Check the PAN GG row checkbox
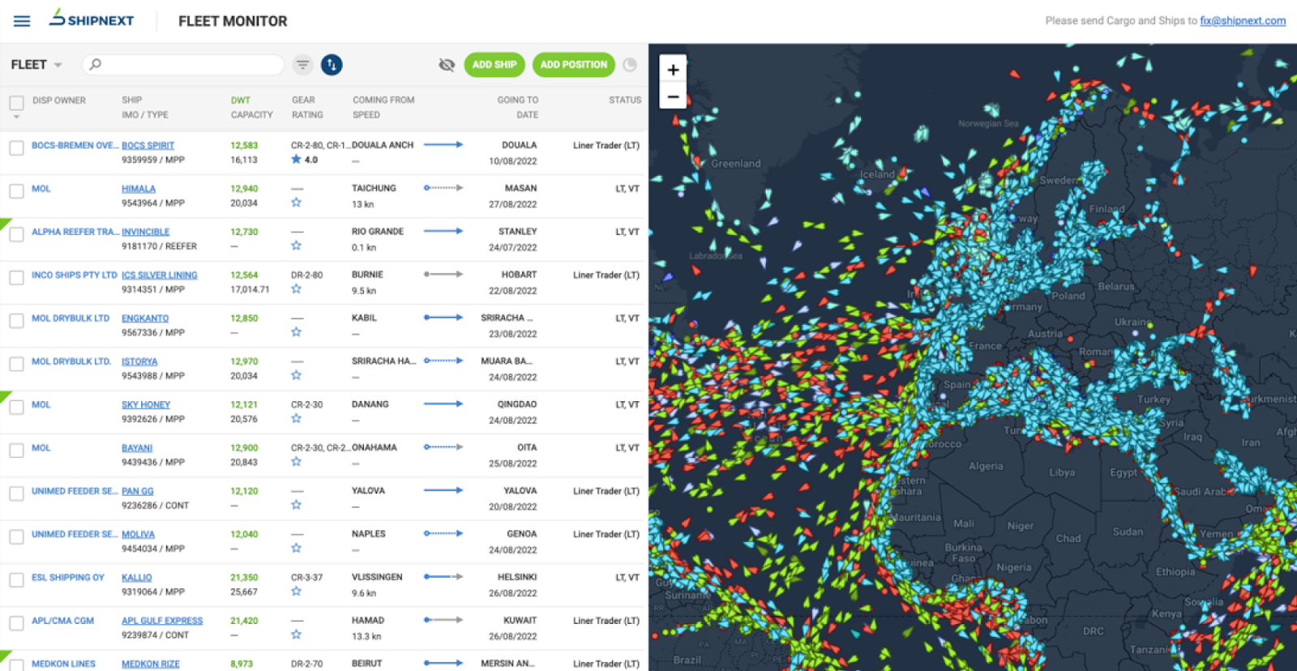The width and height of the screenshot is (1297, 671). (x=16, y=494)
